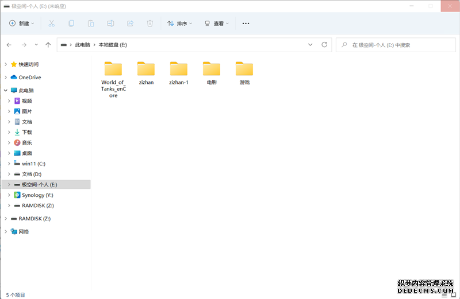Collapse 此电脑 tree node
The width and height of the screenshot is (460, 299).
click(x=6, y=90)
